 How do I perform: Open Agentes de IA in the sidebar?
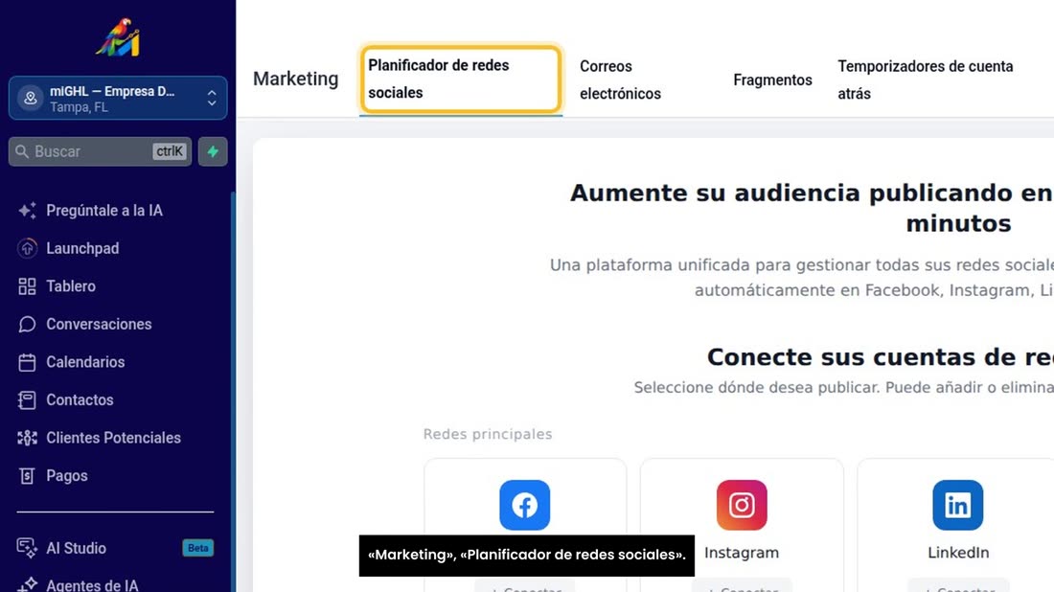coord(92,584)
